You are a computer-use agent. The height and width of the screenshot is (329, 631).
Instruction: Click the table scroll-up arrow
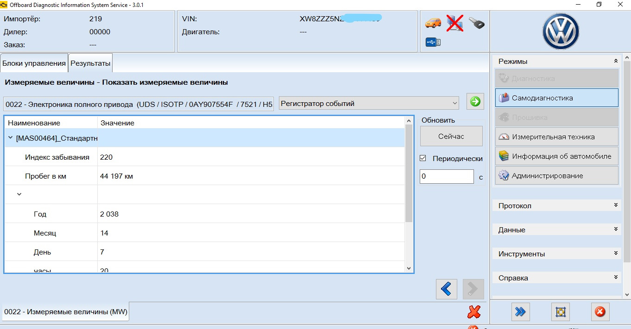pyautogui.click(x=409, y=120)
